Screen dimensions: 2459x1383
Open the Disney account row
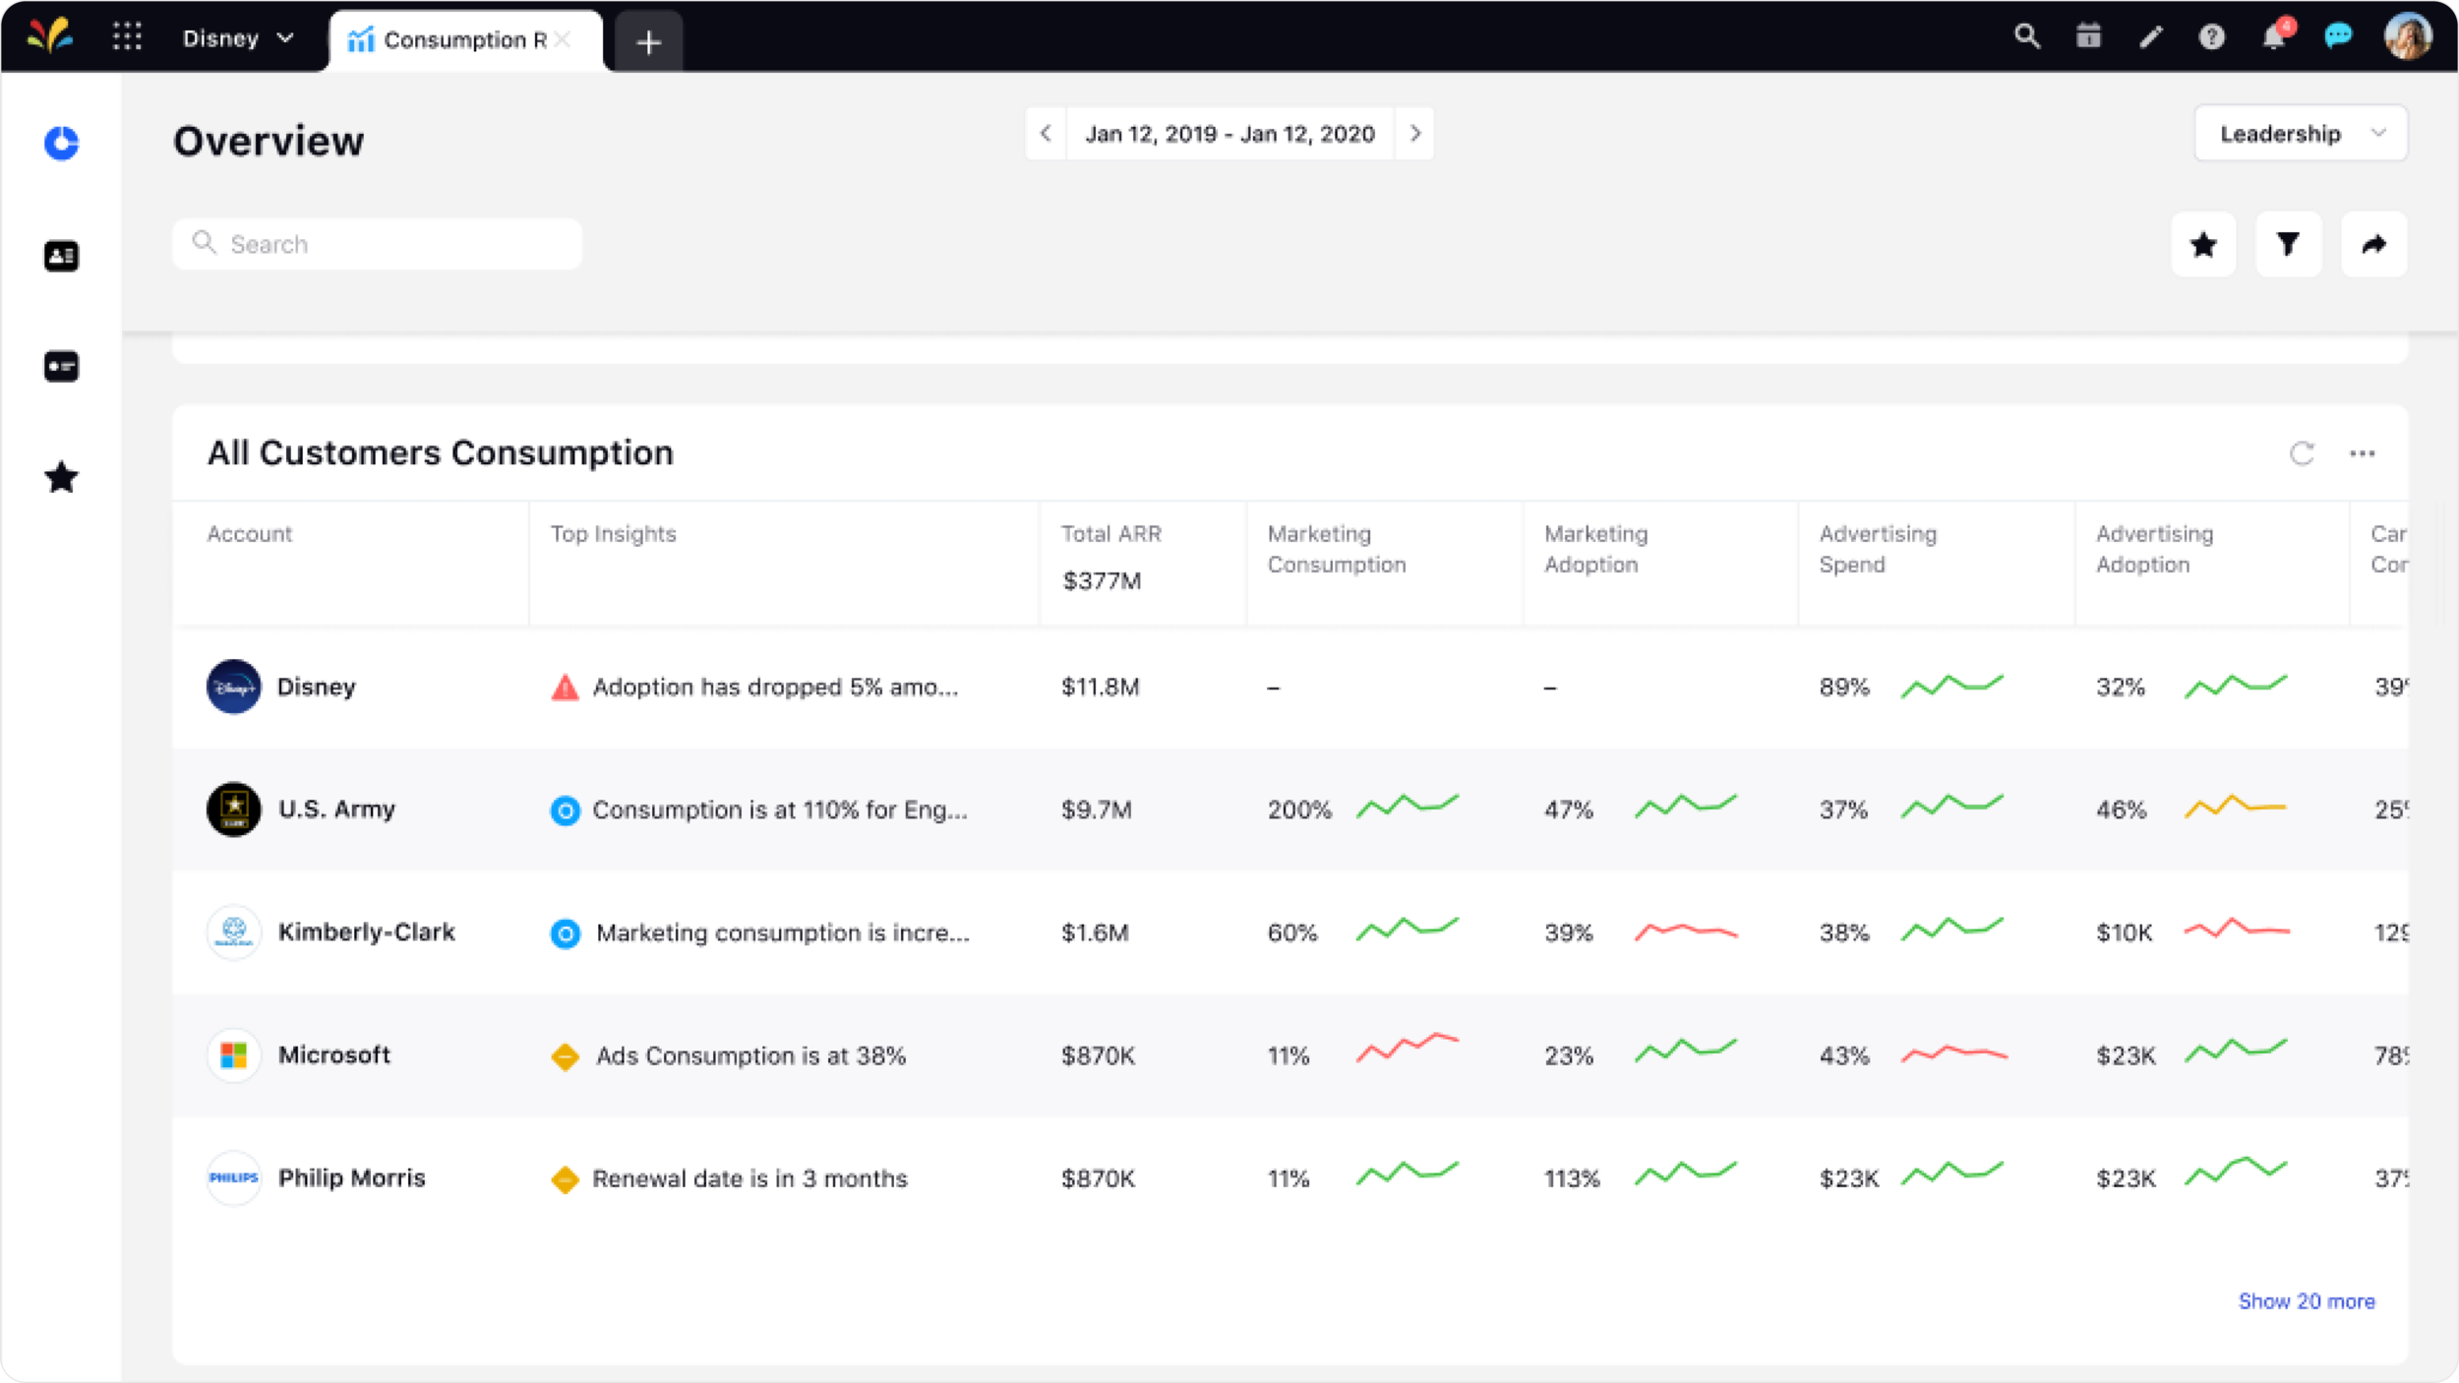(x=1289, y=687)
